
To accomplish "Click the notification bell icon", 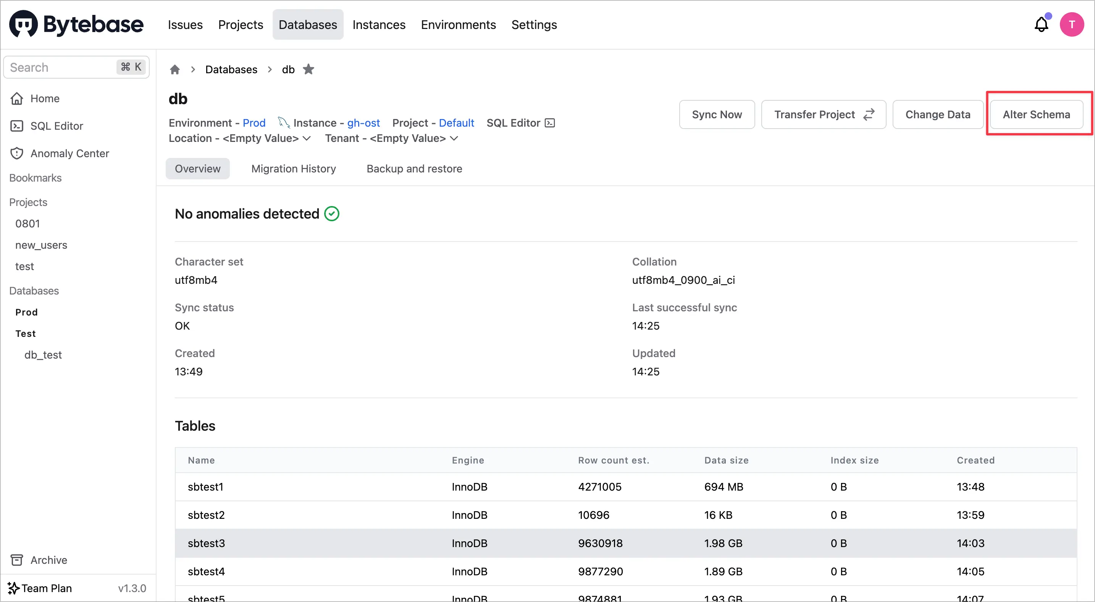I will (x=1041, y=25).
